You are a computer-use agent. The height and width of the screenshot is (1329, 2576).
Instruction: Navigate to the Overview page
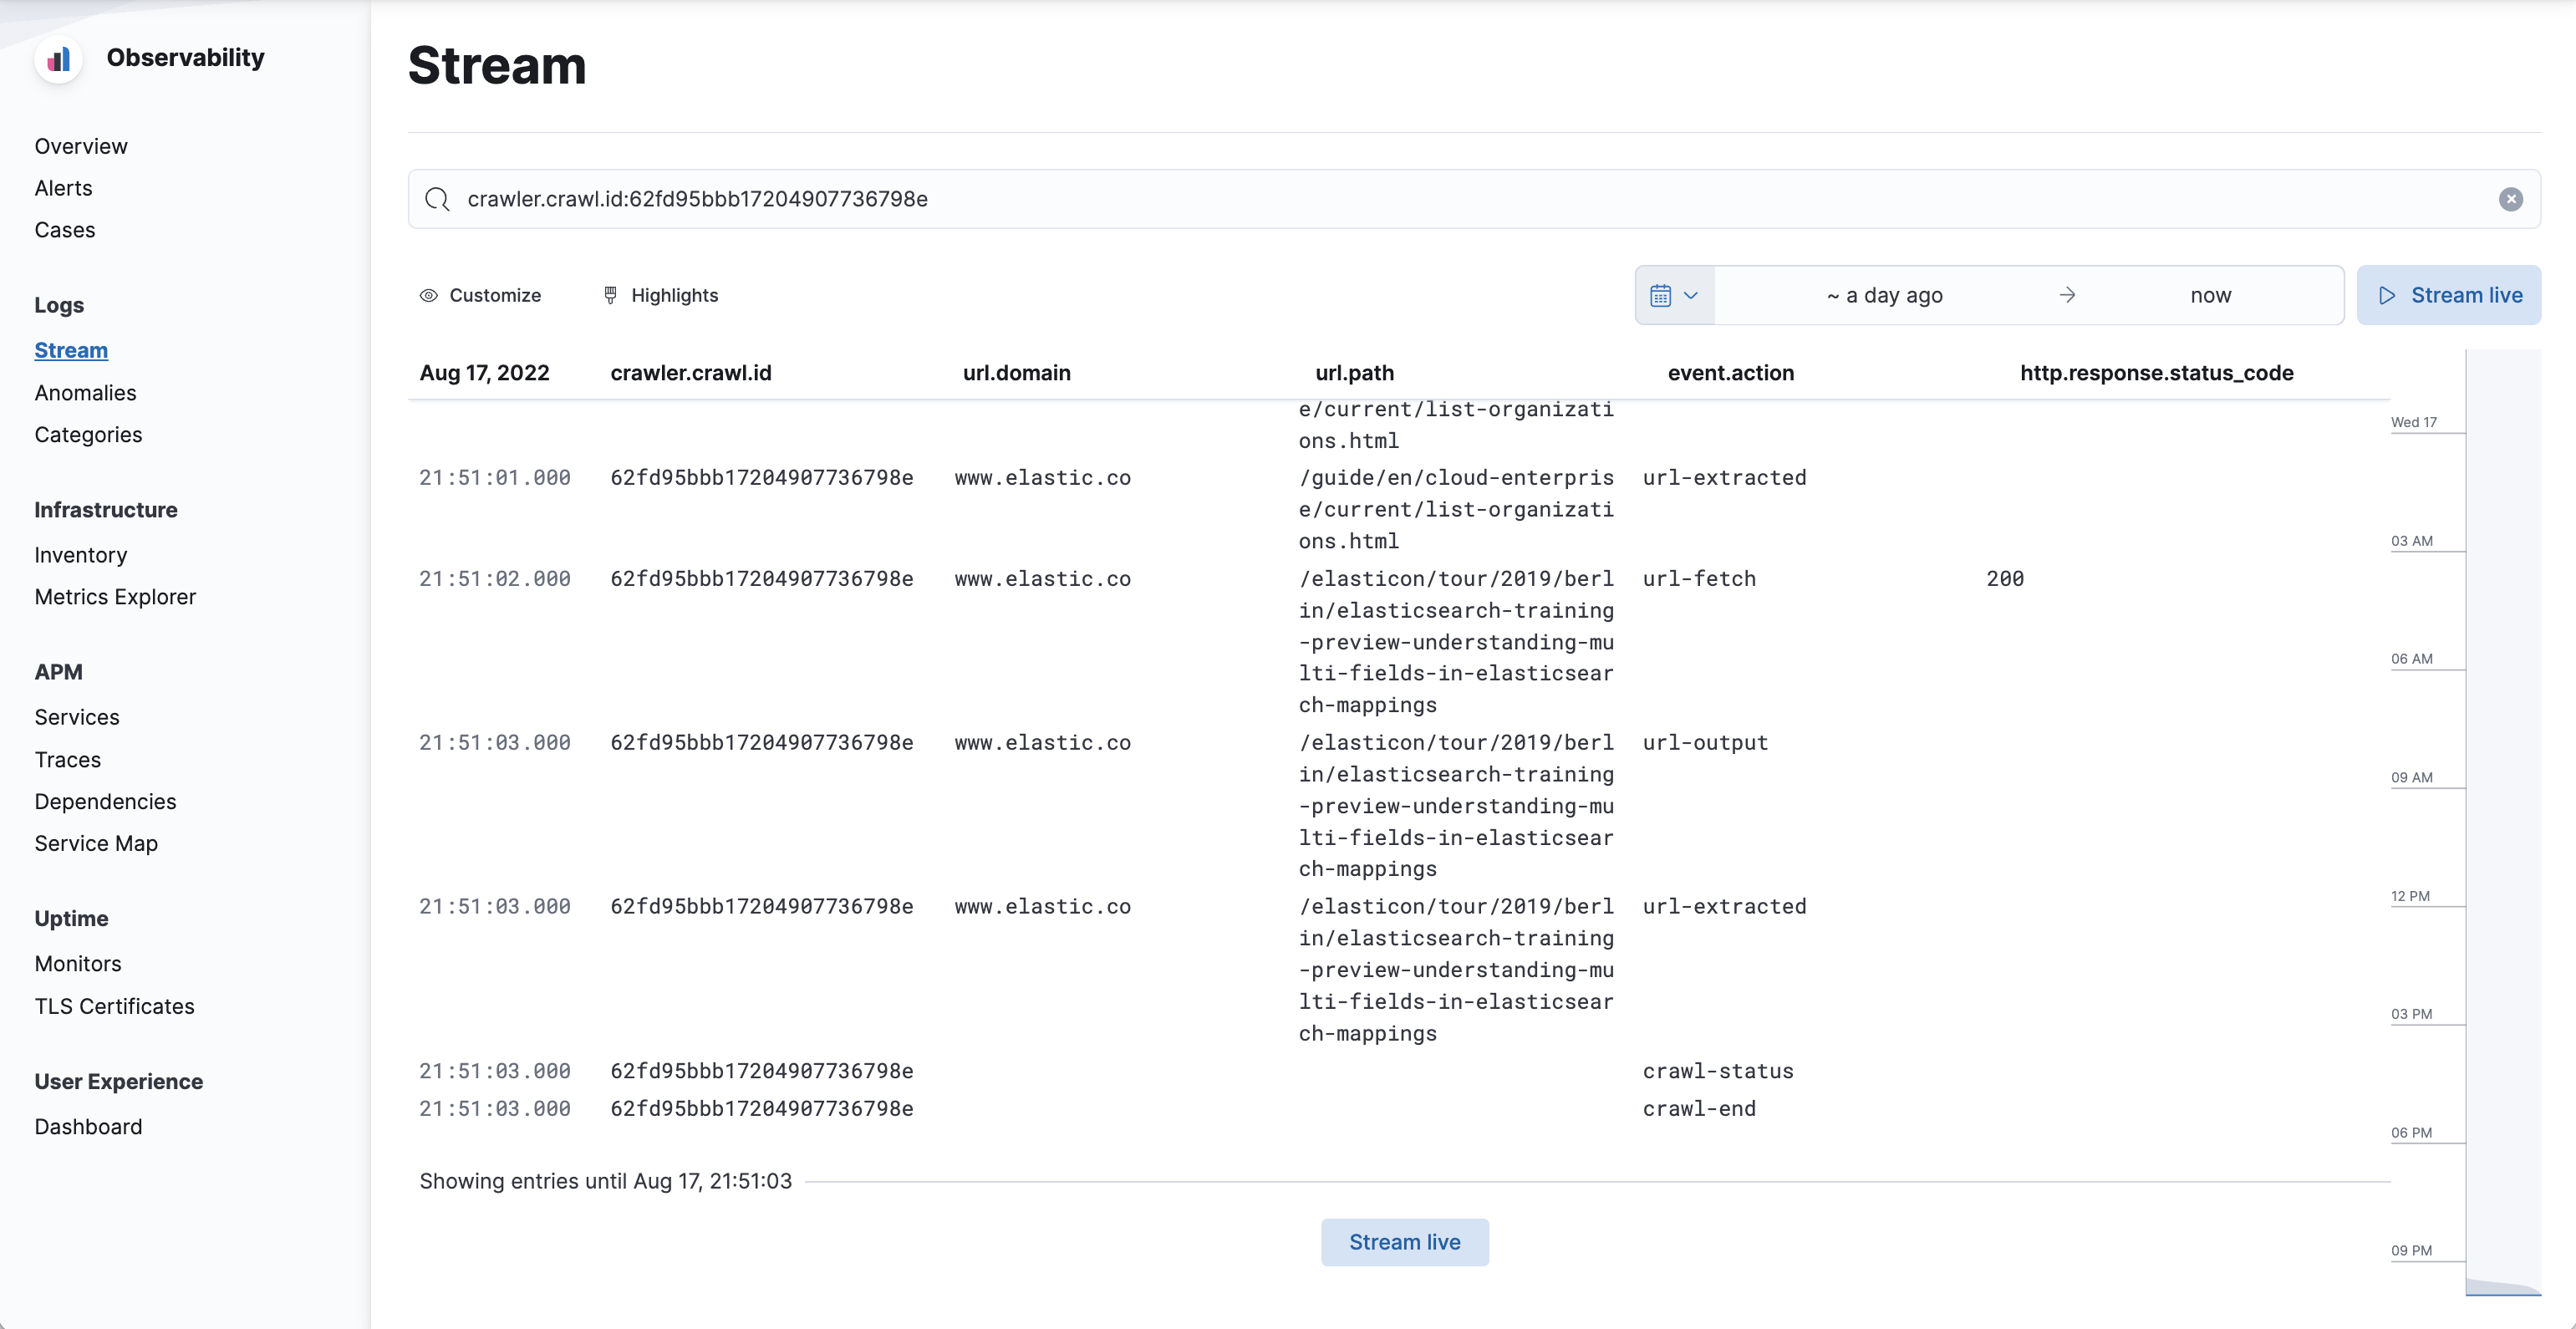coord(80,145)
